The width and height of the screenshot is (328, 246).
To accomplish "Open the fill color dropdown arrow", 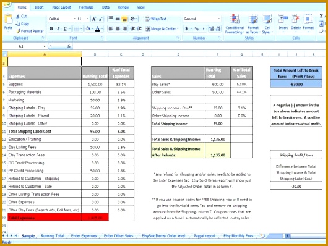I will pyautogui.click(x=92, y=28).
